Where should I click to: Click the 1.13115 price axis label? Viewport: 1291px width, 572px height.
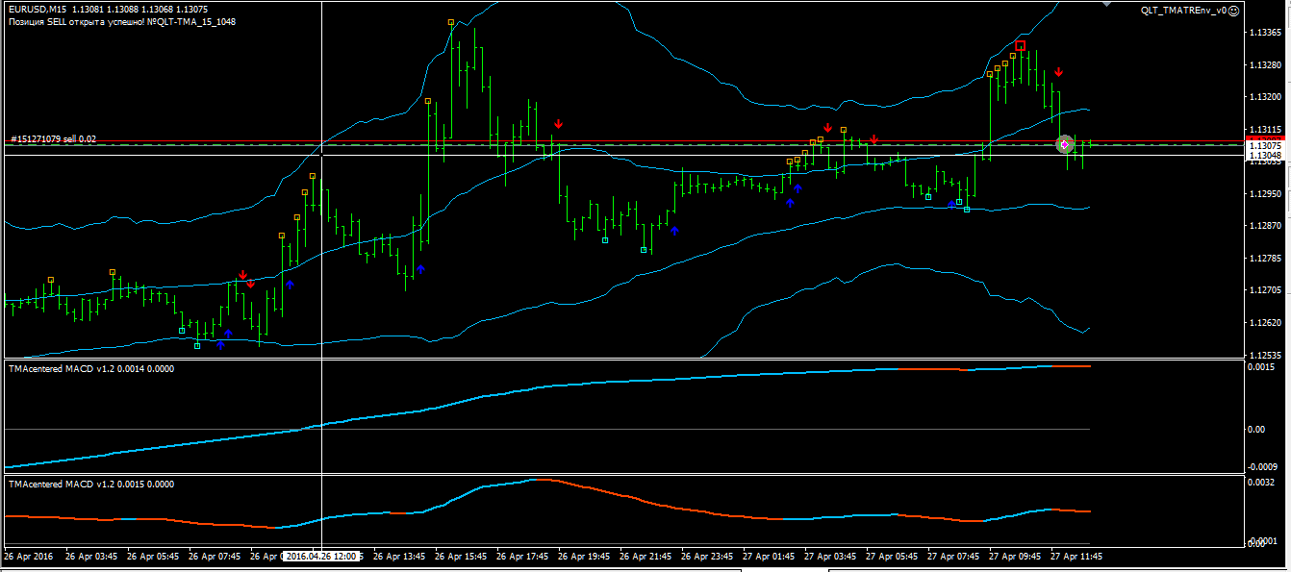coord(1264,130)
